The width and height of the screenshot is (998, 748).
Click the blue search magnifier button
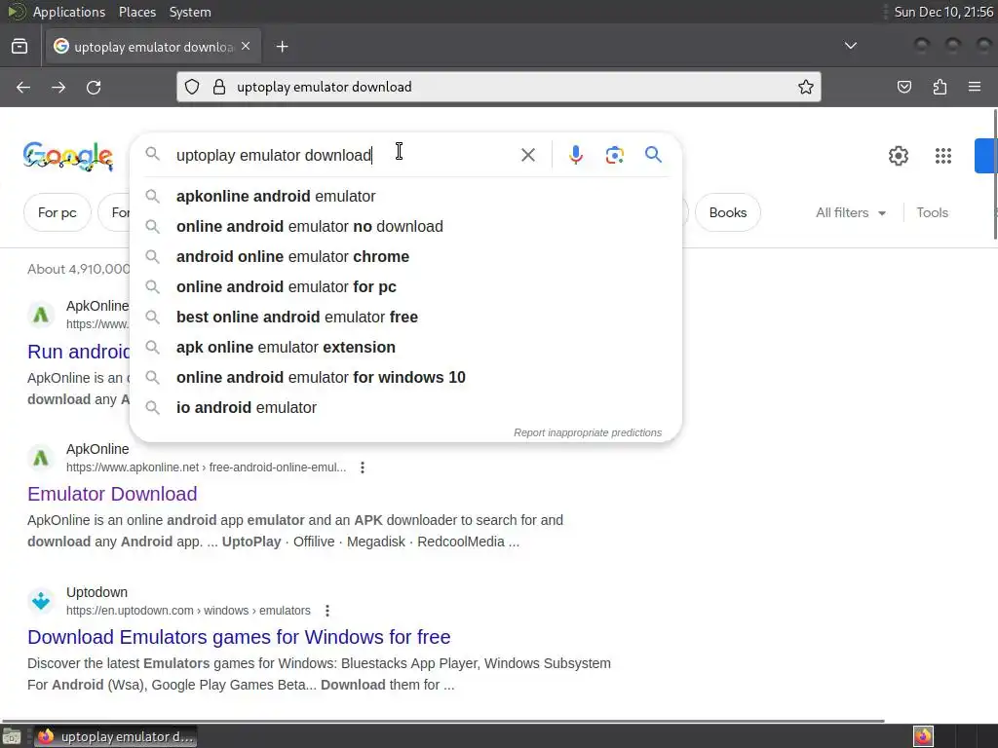[x=653, y=155]
